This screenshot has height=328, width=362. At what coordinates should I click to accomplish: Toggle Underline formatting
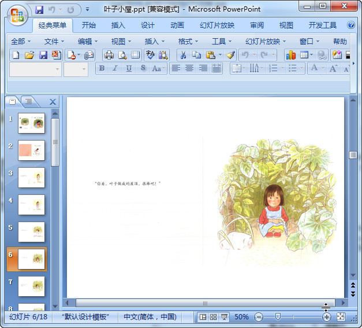[129, 68]
